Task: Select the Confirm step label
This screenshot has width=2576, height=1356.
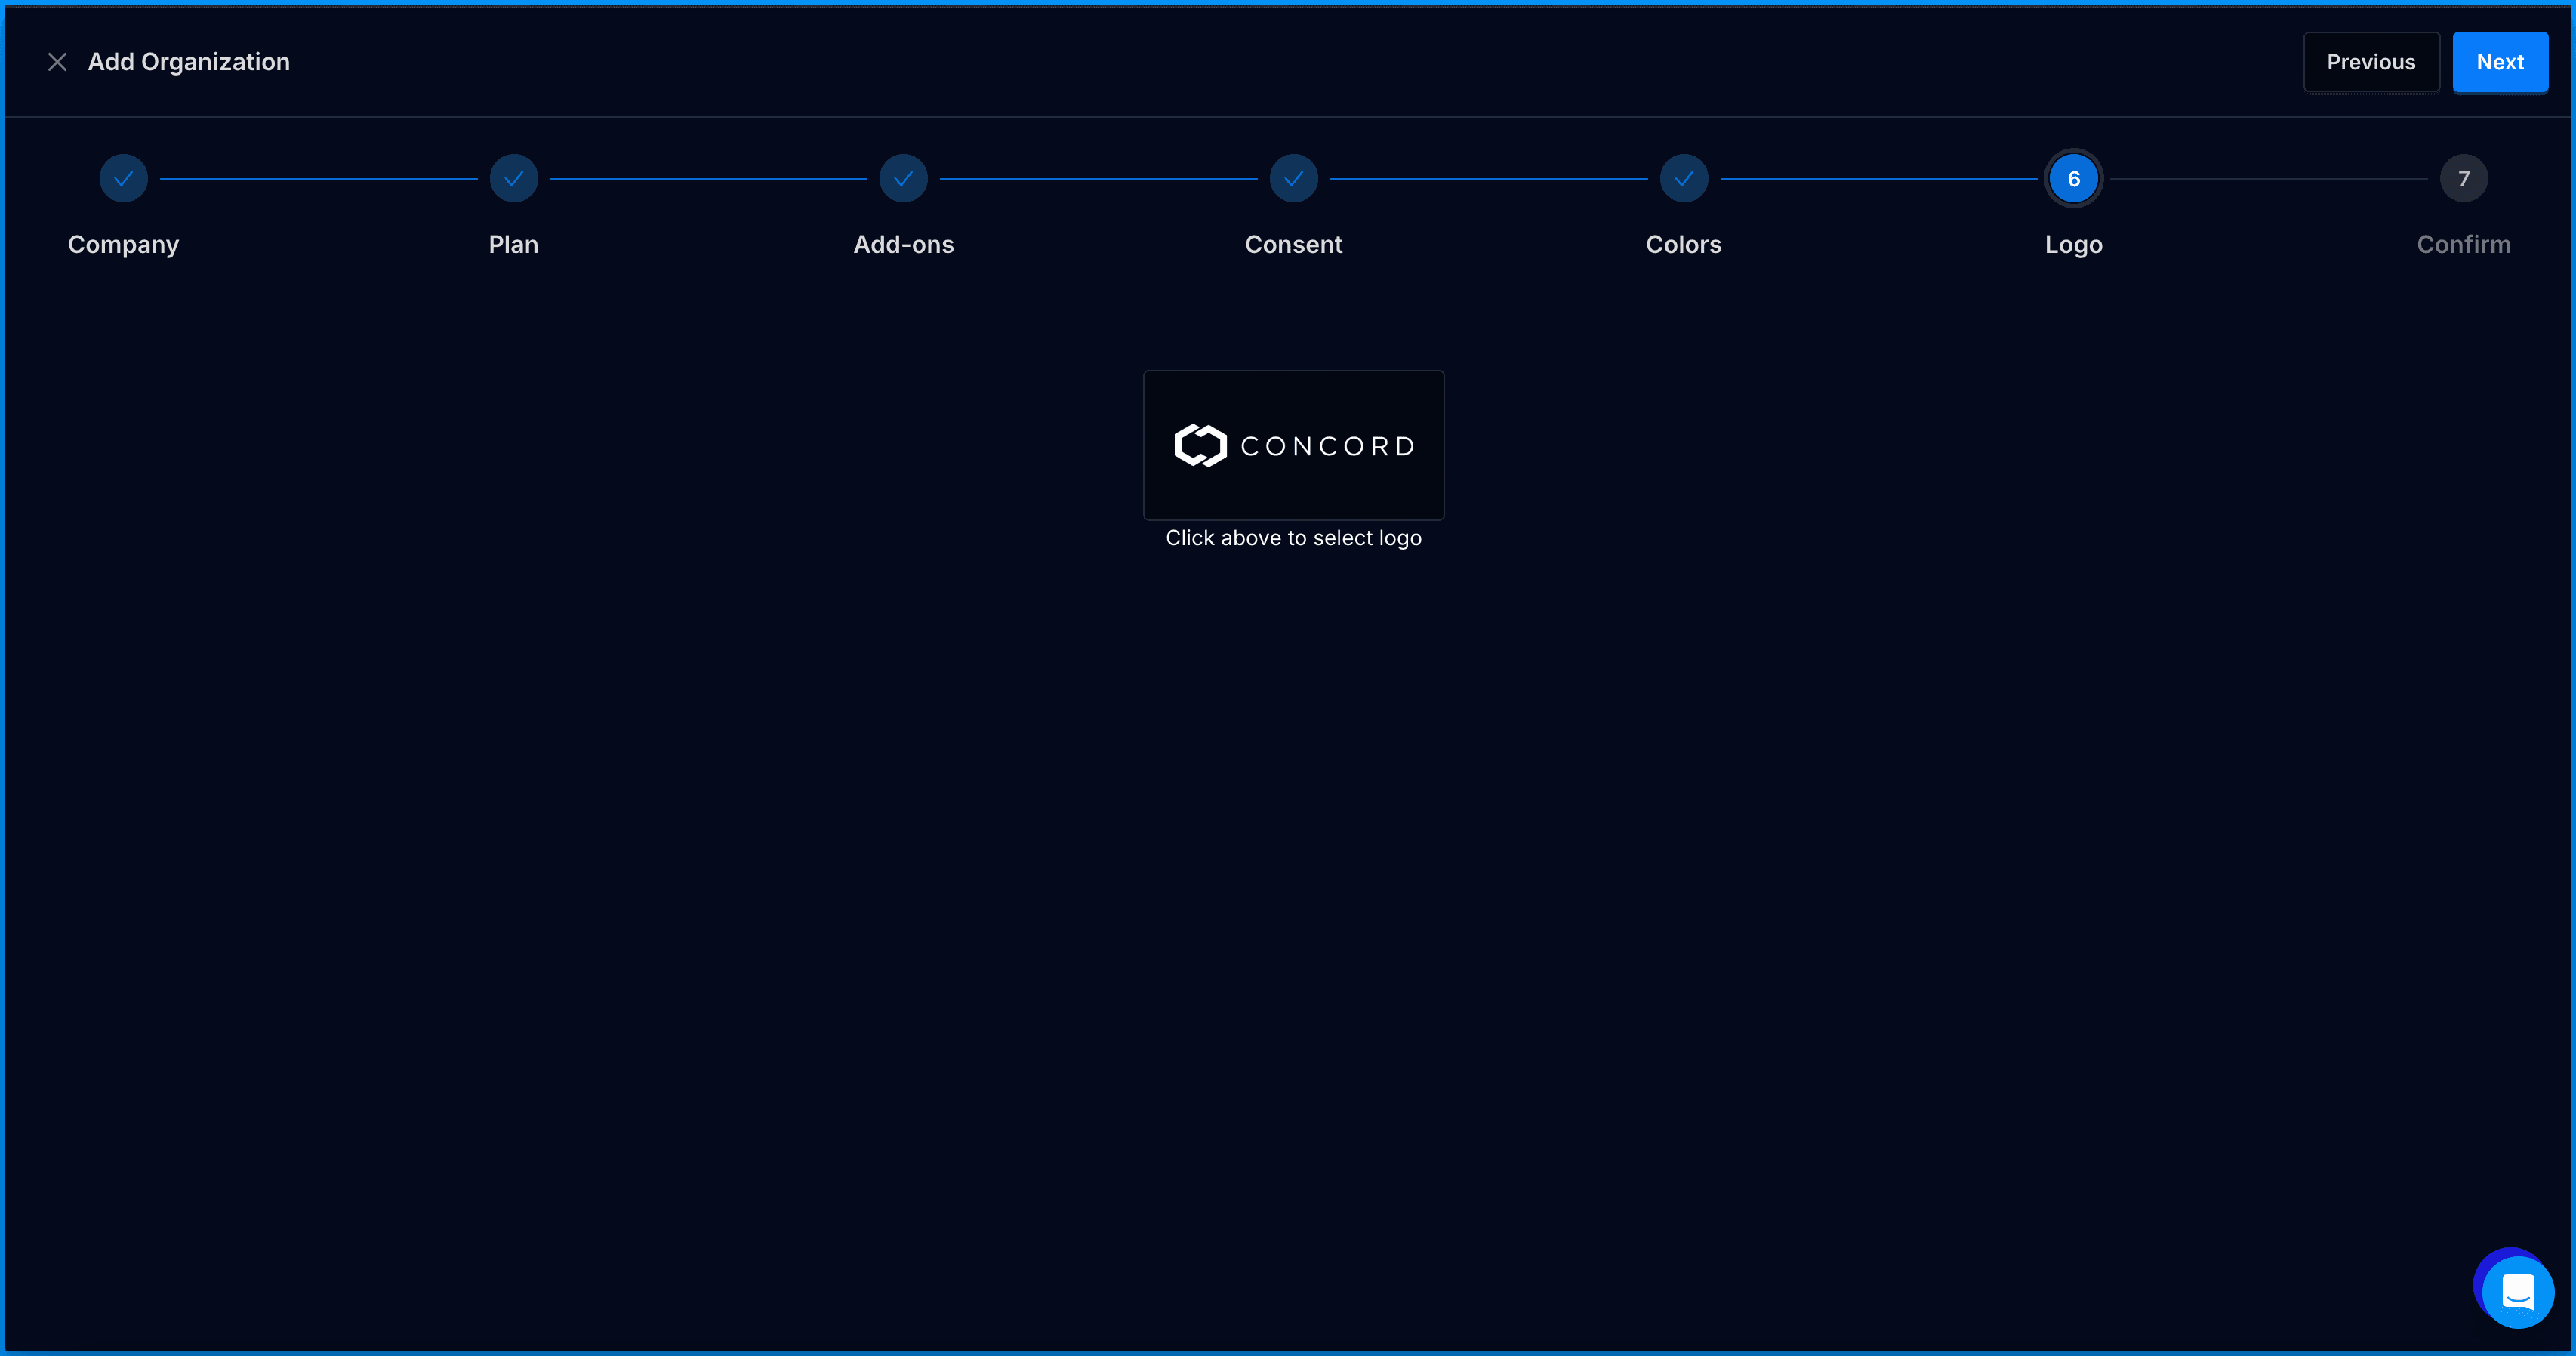Action: point(2463,245)
